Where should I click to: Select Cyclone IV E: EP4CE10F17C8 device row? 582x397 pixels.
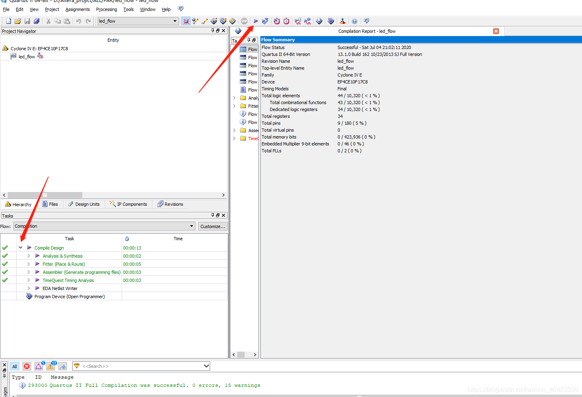pyautogui.click(x=39, y=49)
